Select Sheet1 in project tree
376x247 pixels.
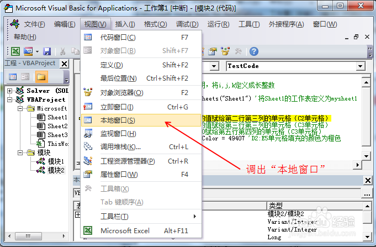click(x=57, y=117)
